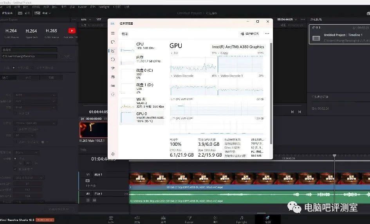Open the Intel encoder dropdown
The height and width of the screenshot is (224, 370).
click(35, 107)
